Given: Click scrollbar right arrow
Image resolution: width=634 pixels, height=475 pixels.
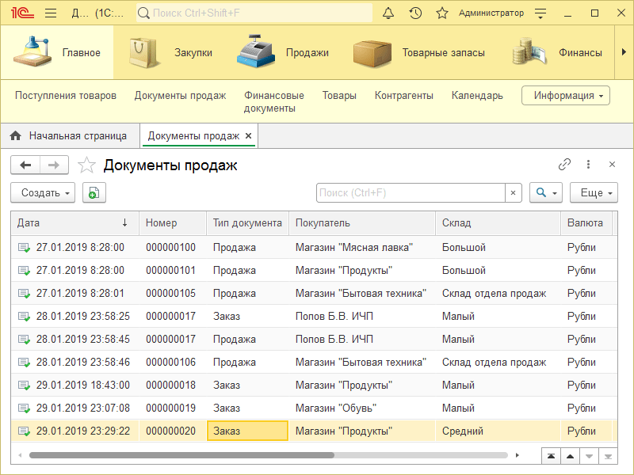Looking at the screenshot, I should (x=518, y=455).
